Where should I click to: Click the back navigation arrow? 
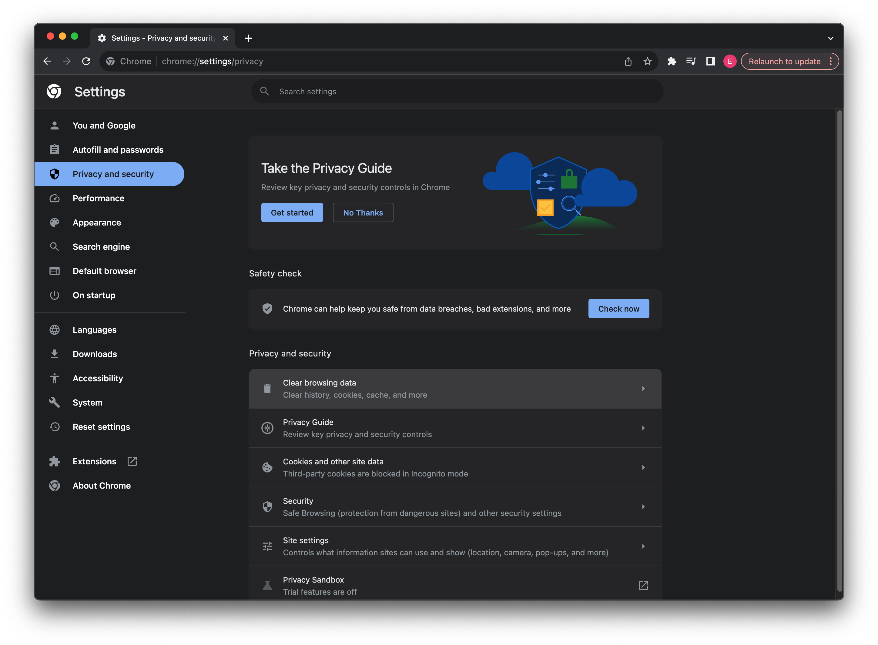[47, 61]
